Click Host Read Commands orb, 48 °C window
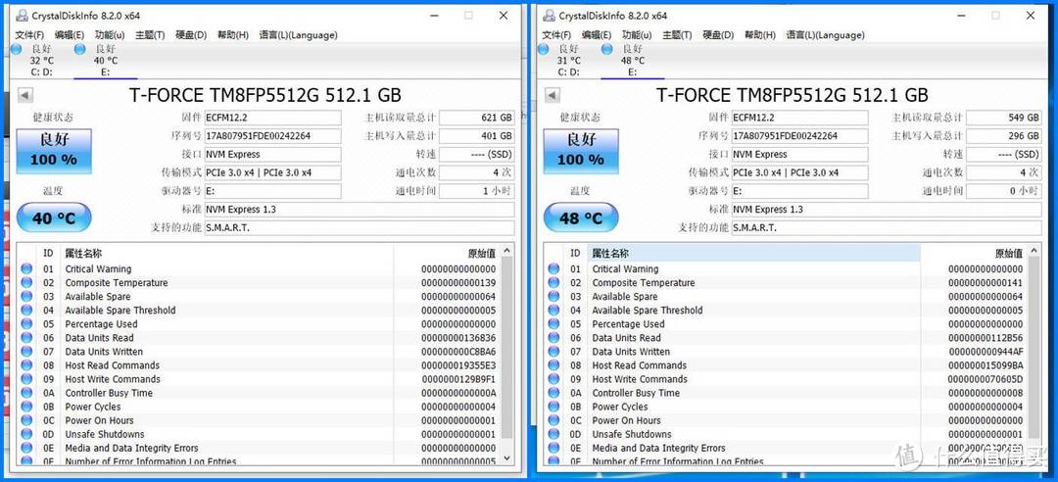The width and height of the screenshot is (1058, 482). coord(553,365)
